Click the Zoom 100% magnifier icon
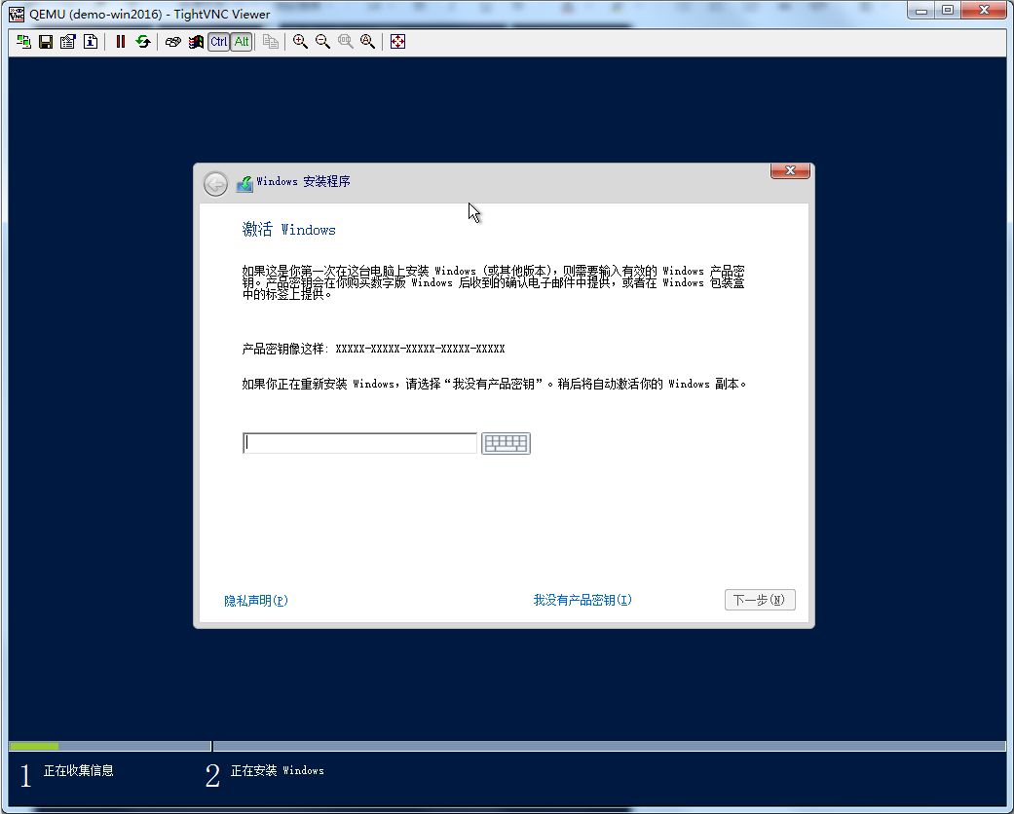This screenshot has height=814, width=1014. click(x=346, y=42)
